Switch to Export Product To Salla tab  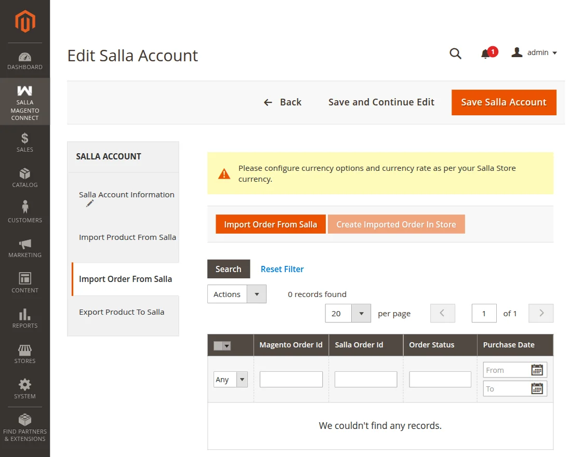(122, 312)
